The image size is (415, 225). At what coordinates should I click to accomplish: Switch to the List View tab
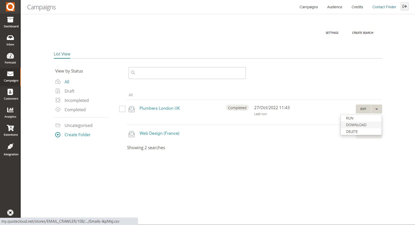click(x=62, y=54)
